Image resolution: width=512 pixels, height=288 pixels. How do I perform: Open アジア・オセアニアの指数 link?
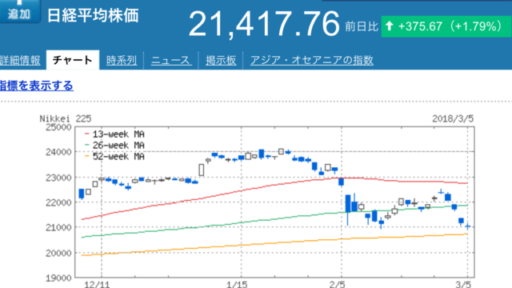point(312,61)
